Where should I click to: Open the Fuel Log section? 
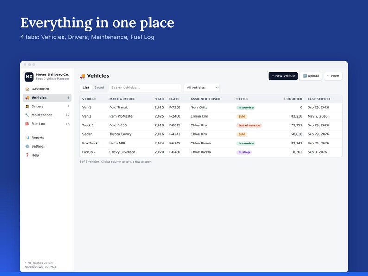(x=47, y=124)
